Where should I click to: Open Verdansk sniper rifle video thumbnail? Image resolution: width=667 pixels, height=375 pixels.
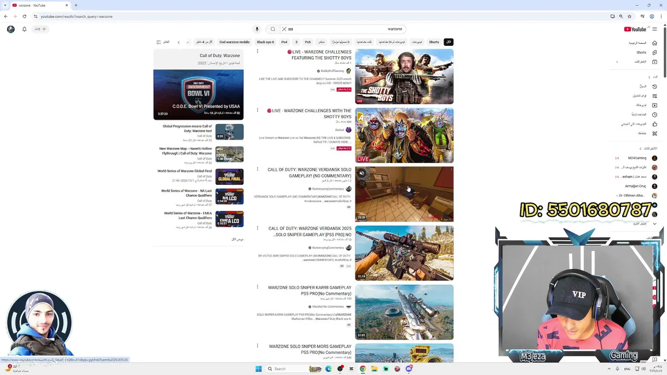(x=404, y=253)
